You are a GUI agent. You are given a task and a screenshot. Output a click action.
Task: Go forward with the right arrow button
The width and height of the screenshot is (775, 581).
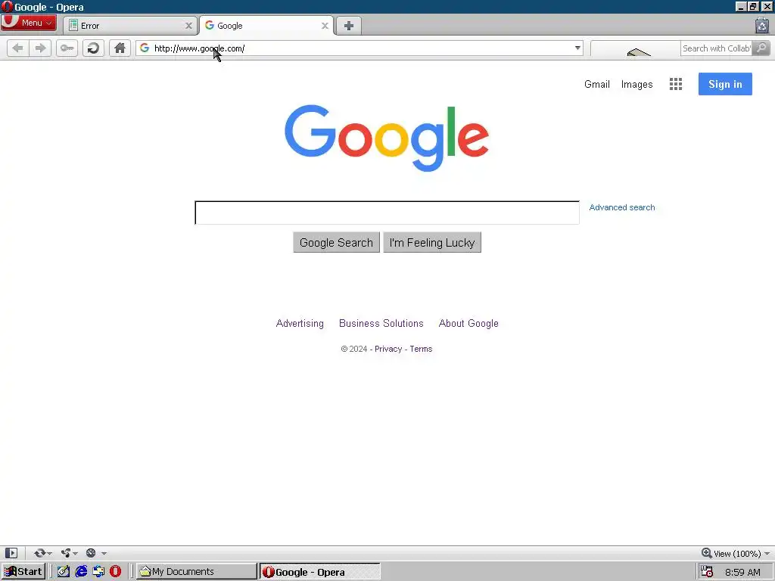tap(40, 48)
